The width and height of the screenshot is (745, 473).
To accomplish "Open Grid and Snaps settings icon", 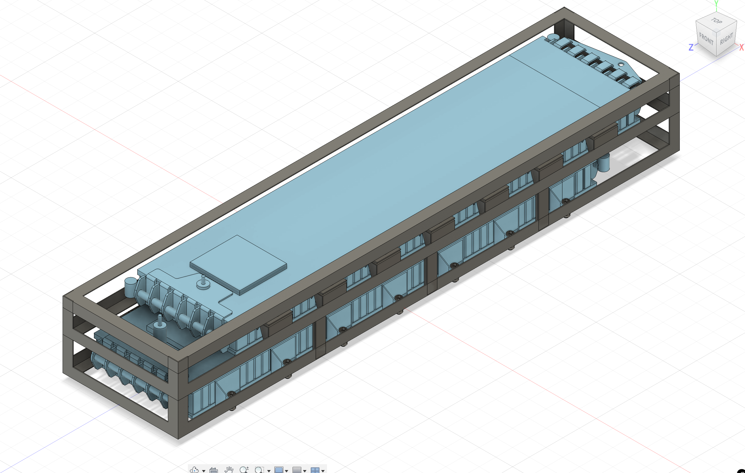I will point(297,469).
